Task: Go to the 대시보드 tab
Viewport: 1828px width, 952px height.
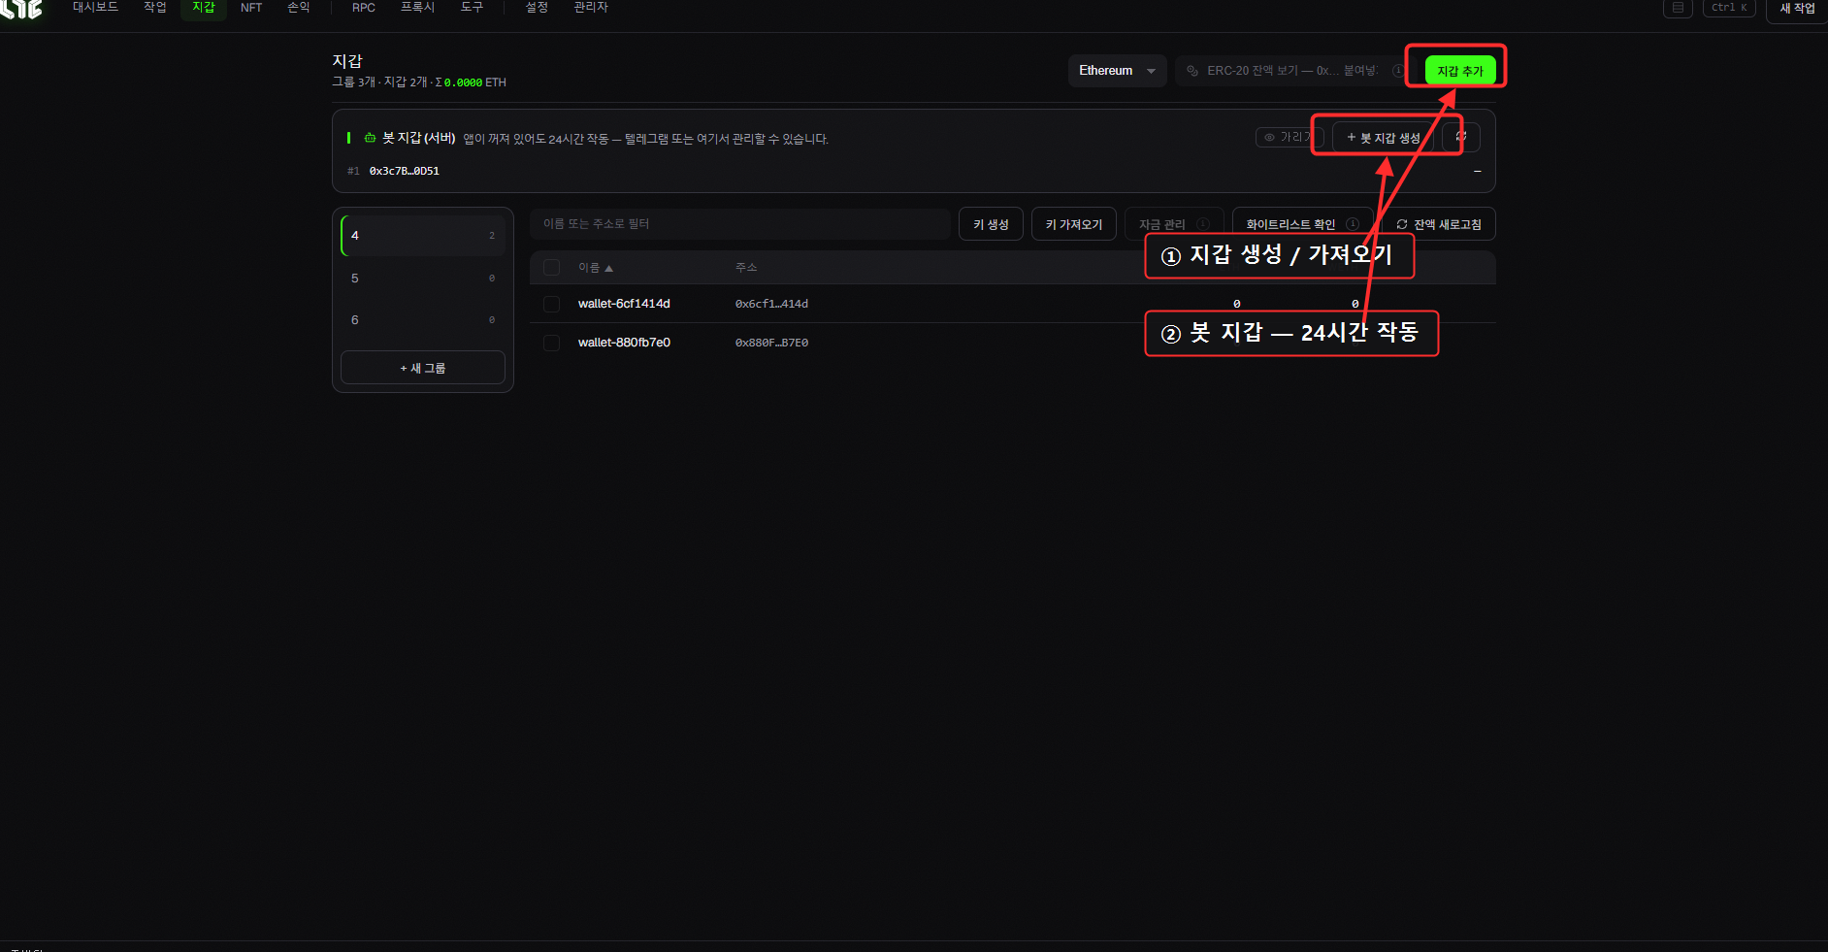Action: click(x=95, y=8)
